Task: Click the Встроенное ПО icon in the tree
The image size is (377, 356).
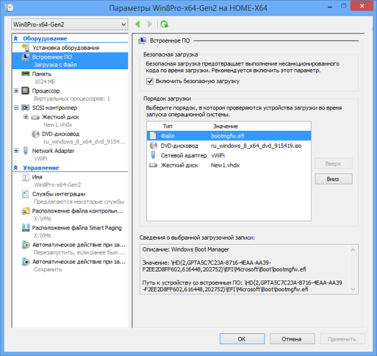Action: [x=26, y=57]
